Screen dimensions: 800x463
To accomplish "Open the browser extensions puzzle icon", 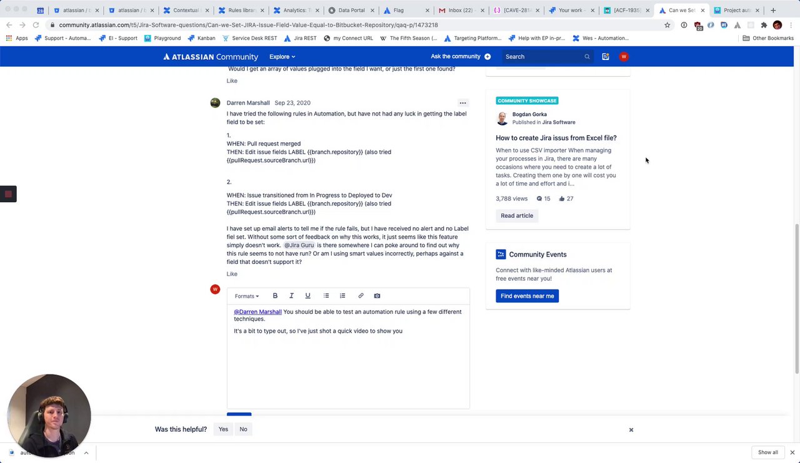I will click(x=764, y=25).
